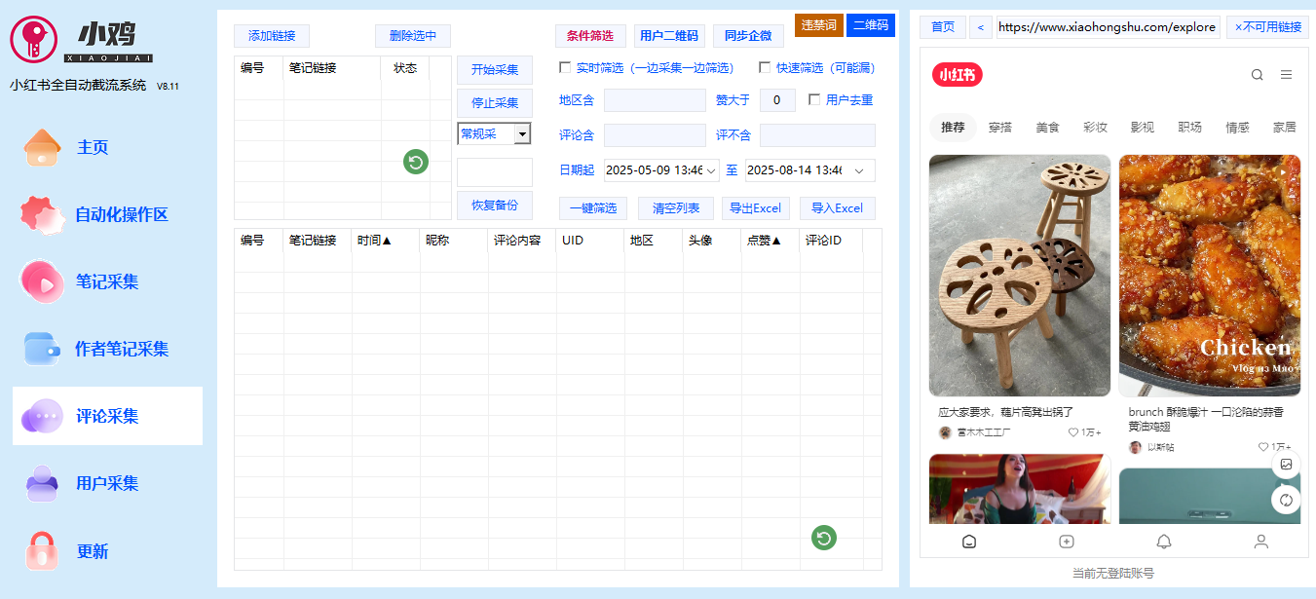Click the 更新 lock icon

[42, 550]
